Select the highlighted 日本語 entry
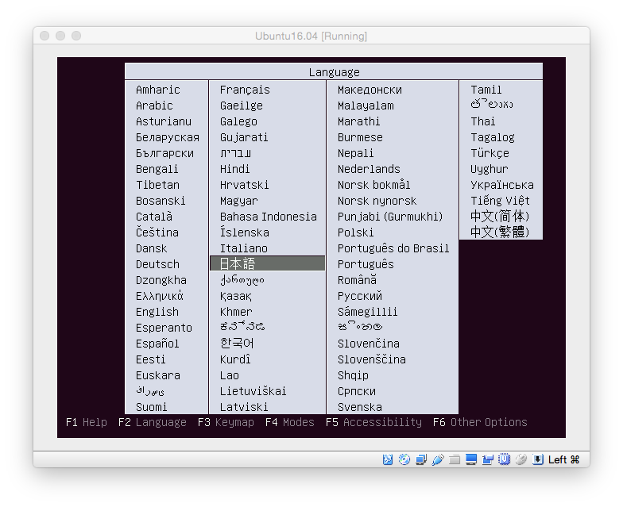Viewport: 623px width, 507px height. [267, 263]
